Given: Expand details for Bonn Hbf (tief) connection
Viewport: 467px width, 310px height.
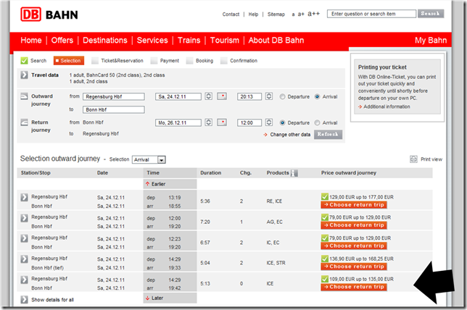Looking at the screenshot, I should [24, 259].
